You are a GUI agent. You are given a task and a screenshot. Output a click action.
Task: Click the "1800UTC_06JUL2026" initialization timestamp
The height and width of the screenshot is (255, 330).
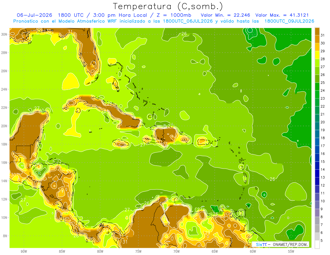(188, 21)
